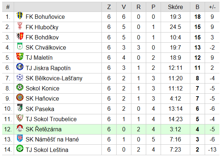The image size is (222, 157).
Task: Open the TJ Sokol Troubelice team link
Action: coord(51,119)
